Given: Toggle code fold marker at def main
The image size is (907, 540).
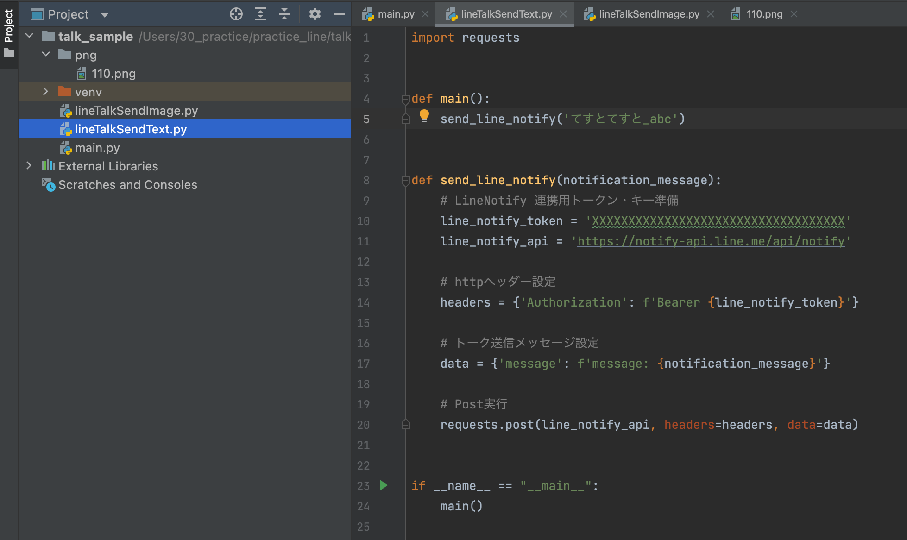Looking at the screenshot, I should tap(406, 99).
